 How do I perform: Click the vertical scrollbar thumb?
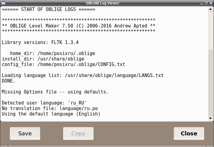click(x=210, y=31)
